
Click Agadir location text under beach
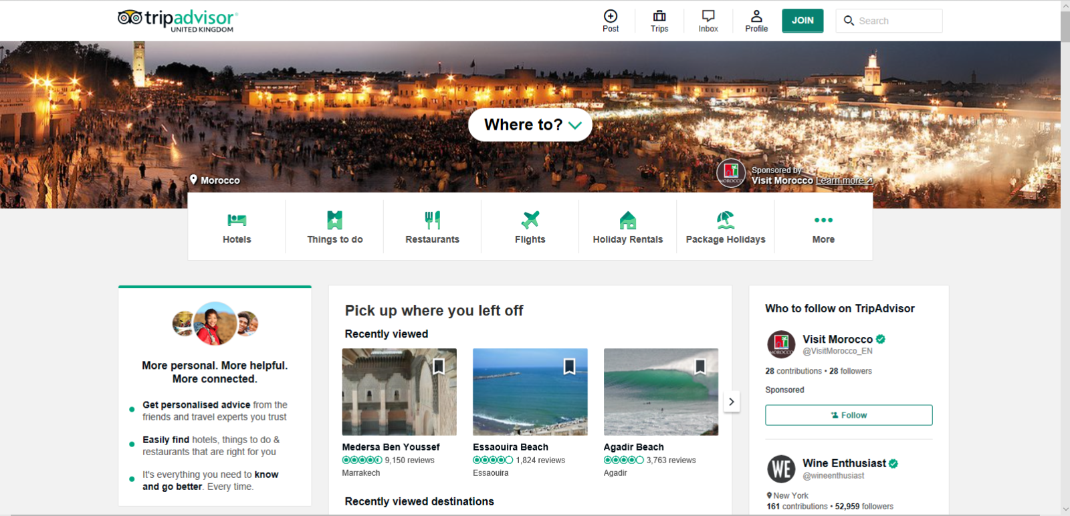pyautogui.click(x=615, y=473)
